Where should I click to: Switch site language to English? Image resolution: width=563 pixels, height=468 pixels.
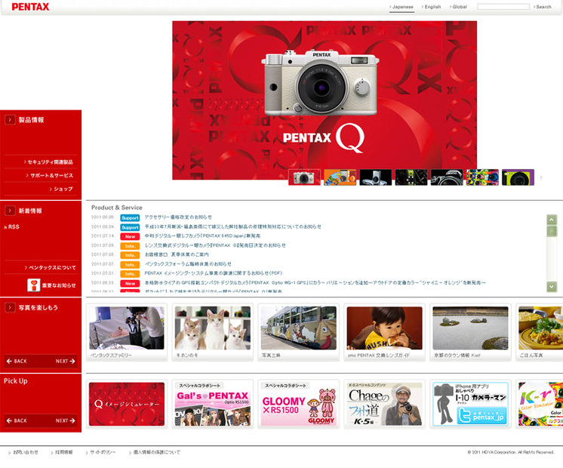coord(432,7)
